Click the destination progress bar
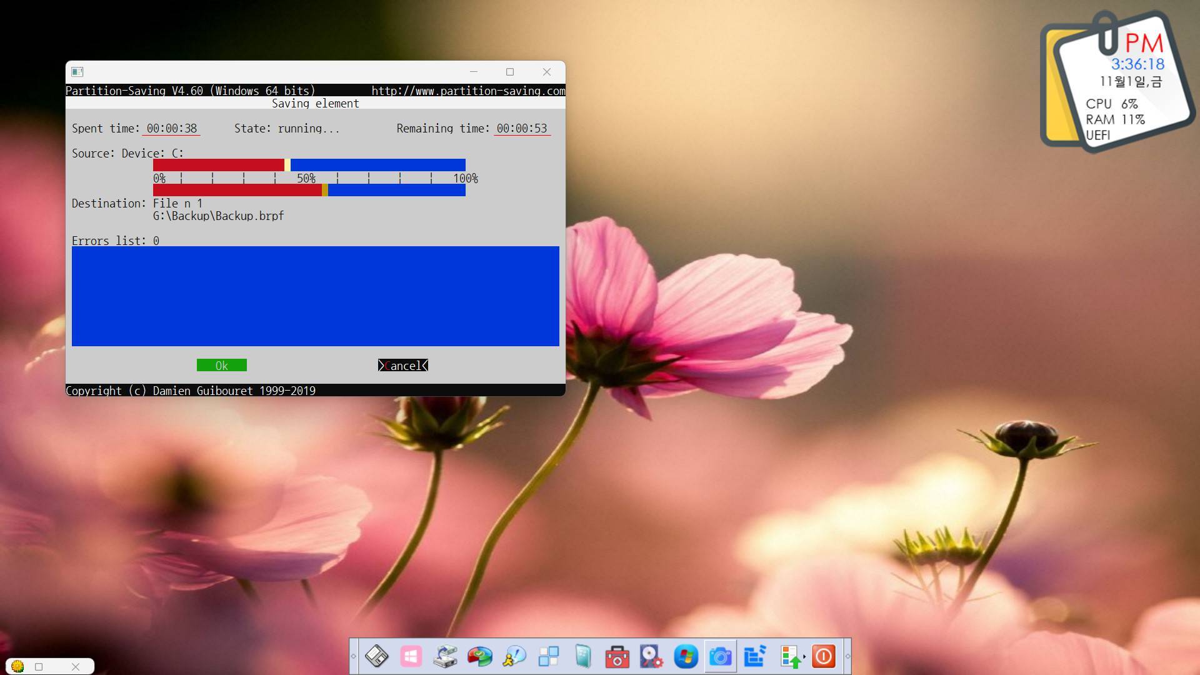Screen dimensions: 1200x675 [309, 190]
